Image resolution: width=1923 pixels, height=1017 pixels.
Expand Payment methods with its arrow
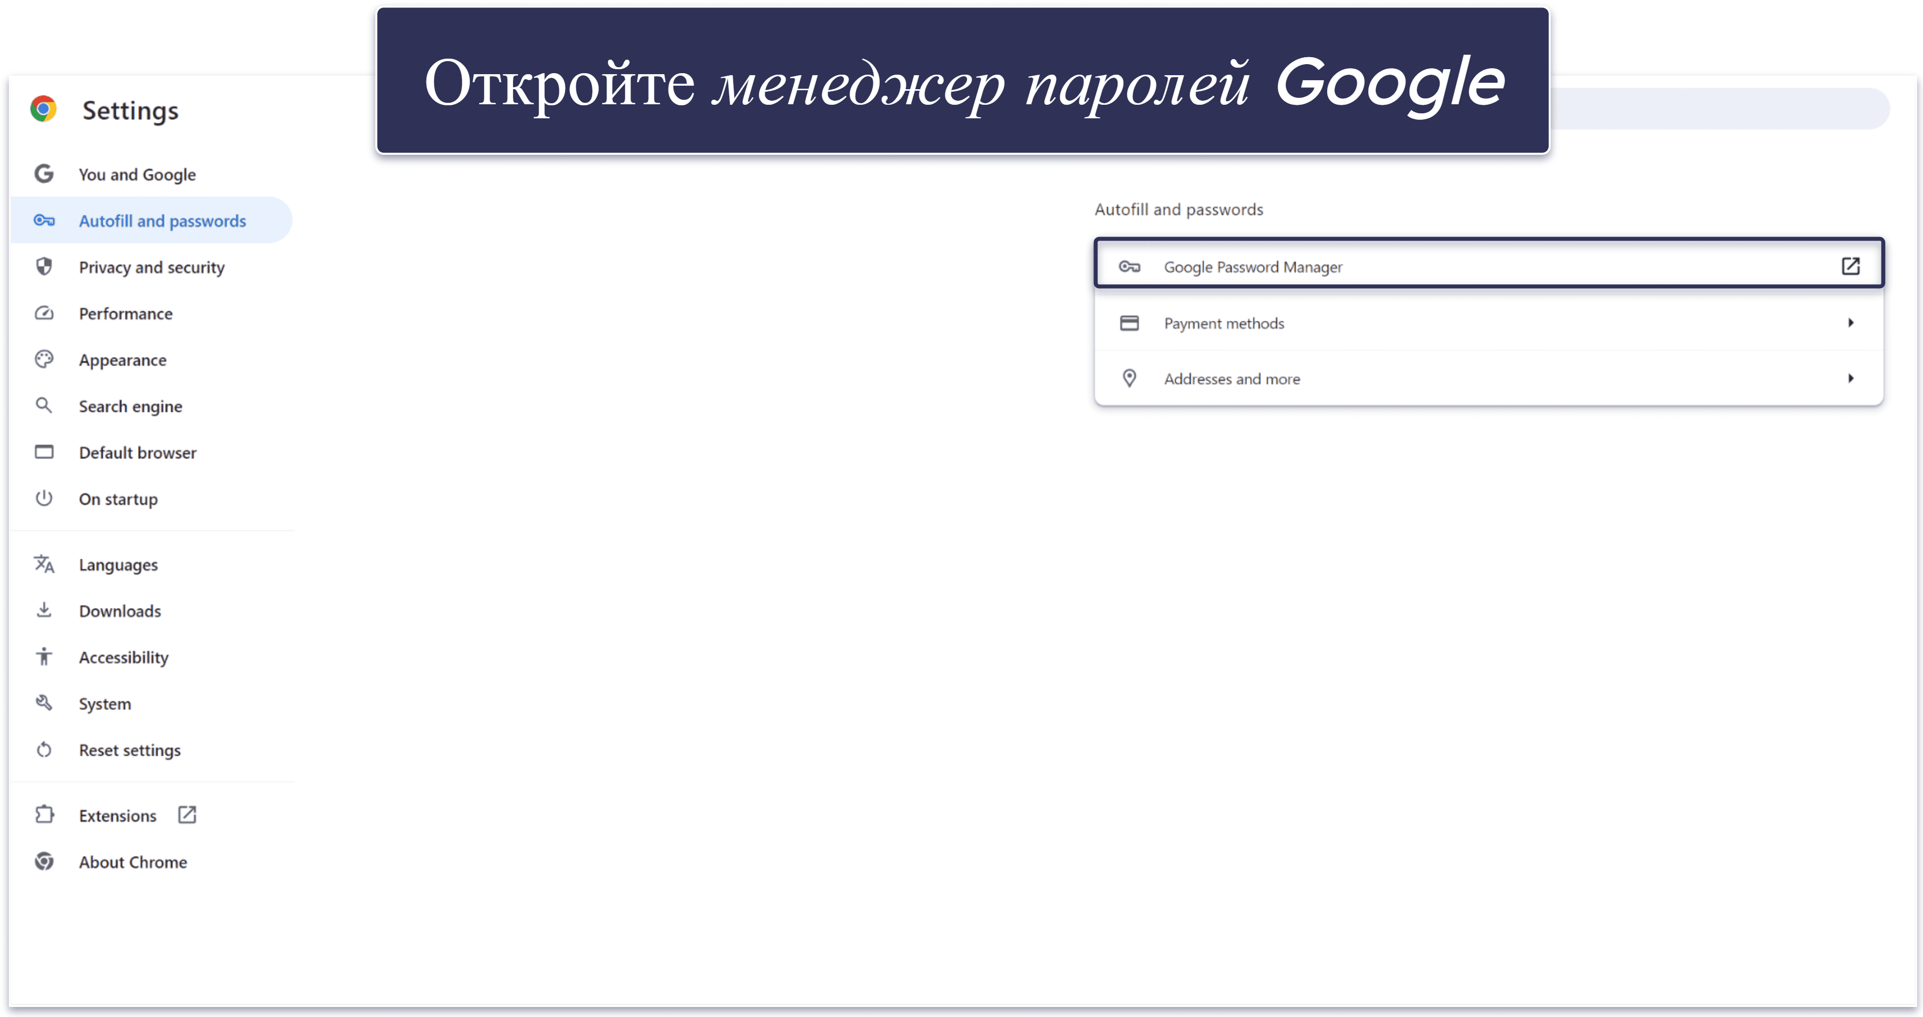point(1851,322)
